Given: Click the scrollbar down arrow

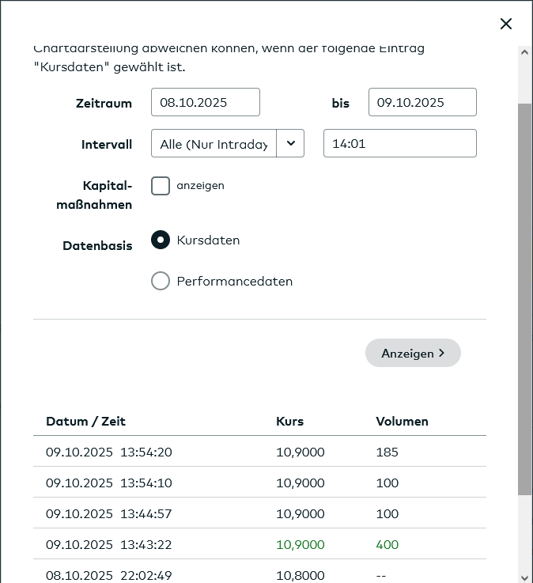Looking at the screenshot, I should click(524, 577).
